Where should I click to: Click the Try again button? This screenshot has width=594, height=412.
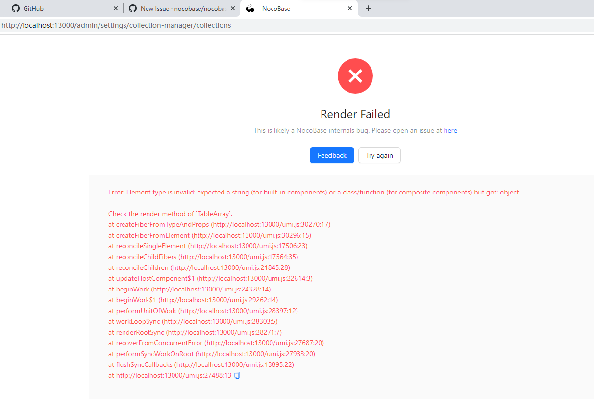pyautogui.click(x=379, y=155)
